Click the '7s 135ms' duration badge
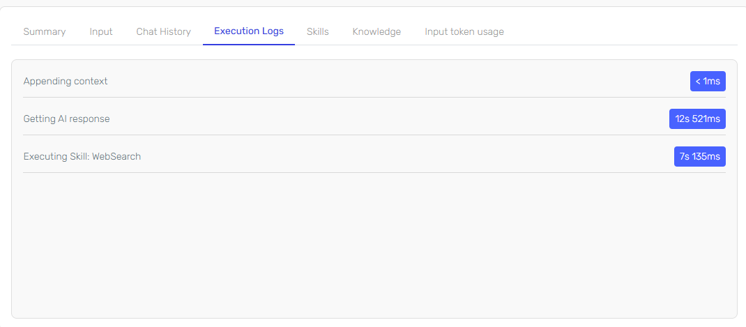The width and height of the screenshot is (746, 327). (x=699, y=157)
